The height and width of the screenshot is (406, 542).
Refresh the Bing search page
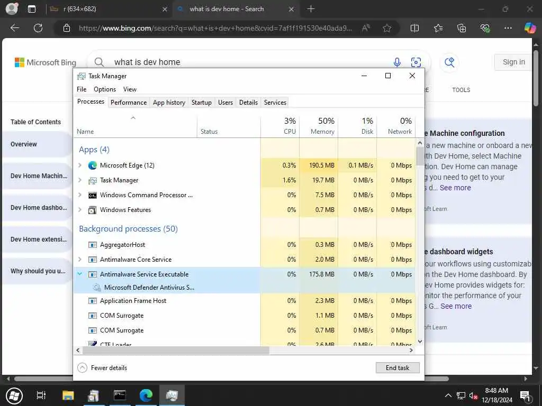38,28
